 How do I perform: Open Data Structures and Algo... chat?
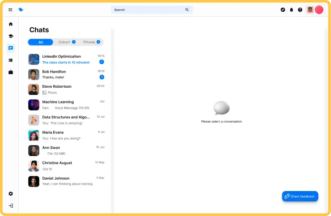(x=66, y=120)
